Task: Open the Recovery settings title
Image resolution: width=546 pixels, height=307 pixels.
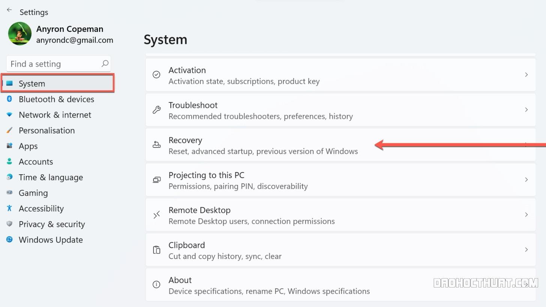Action: point(185,140)
